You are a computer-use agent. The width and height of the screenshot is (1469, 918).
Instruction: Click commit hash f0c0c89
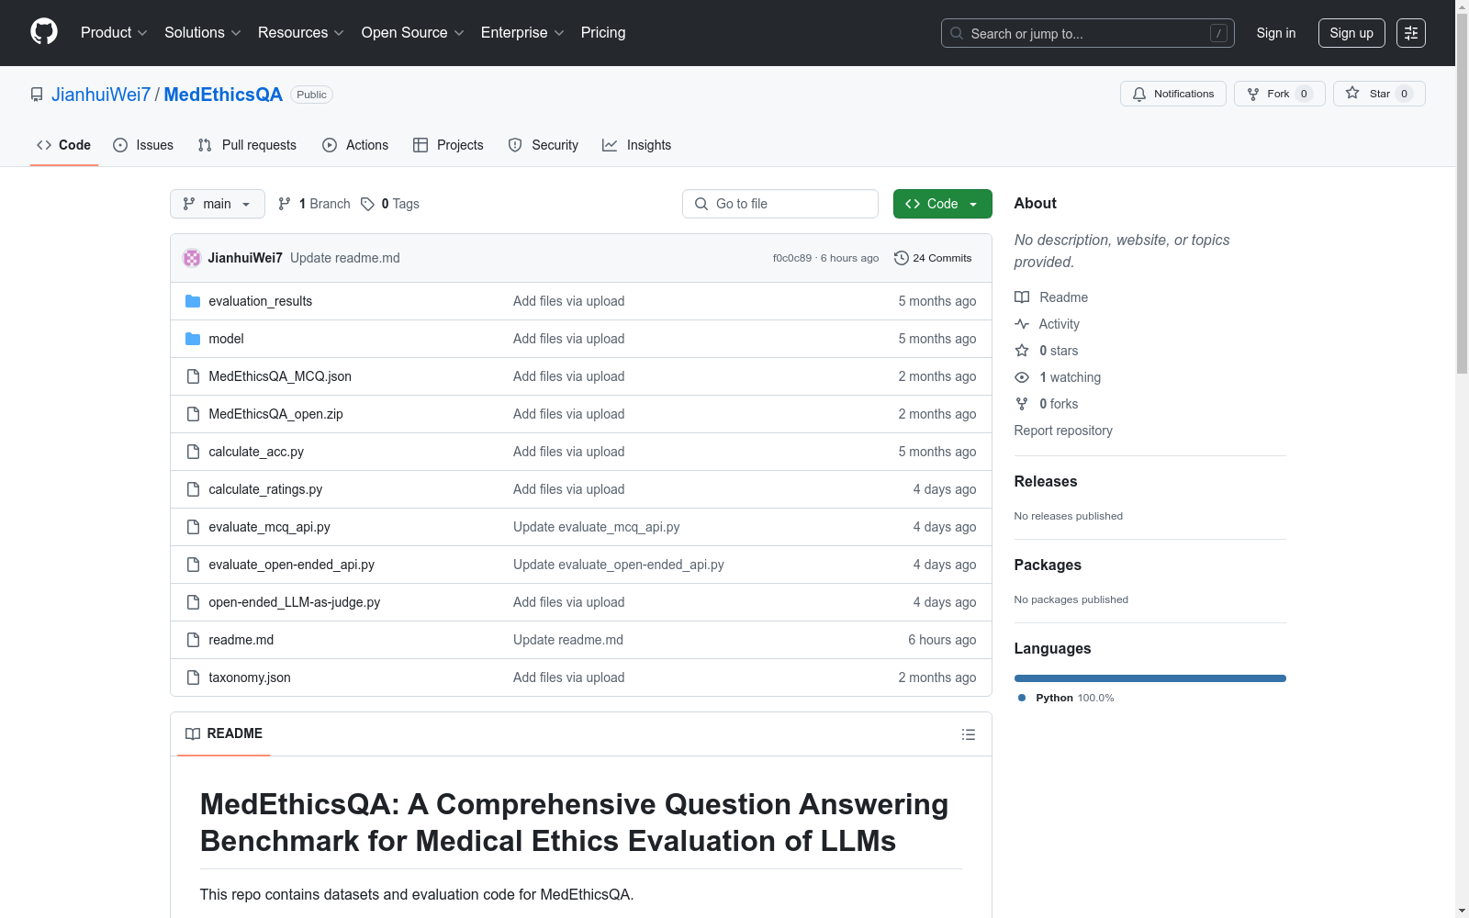[x=792, y=258]
